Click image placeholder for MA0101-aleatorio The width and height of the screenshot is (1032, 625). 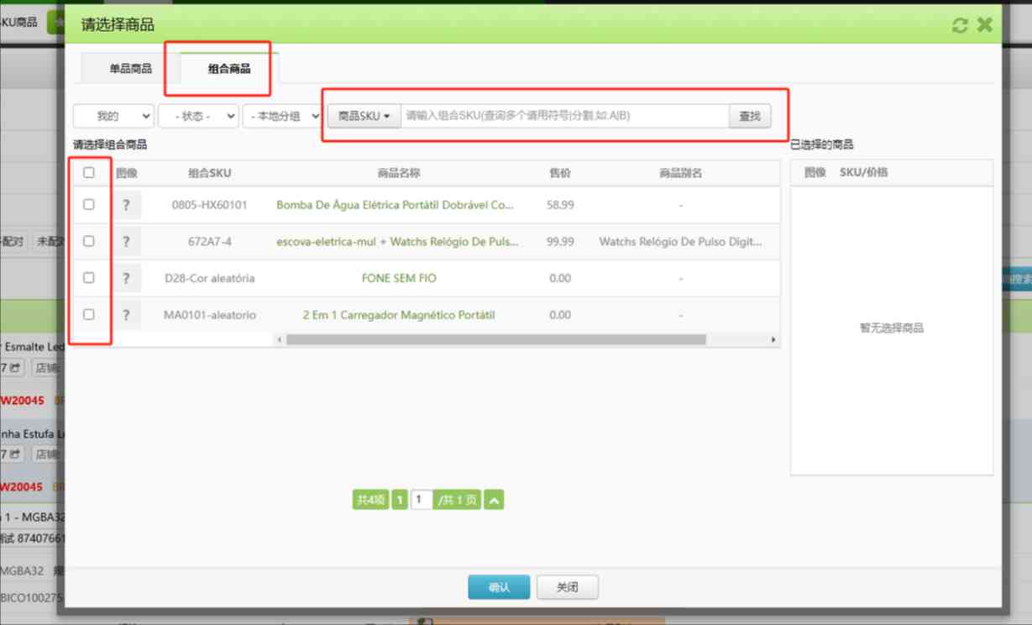[x=126, y=315]
